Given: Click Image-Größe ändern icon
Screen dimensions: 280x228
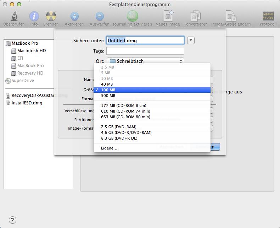Looking at the screenshot, I should [231, 16].
